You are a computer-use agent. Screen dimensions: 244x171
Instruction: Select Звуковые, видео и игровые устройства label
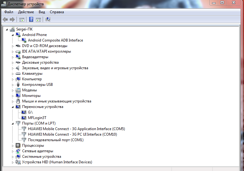tap(55, 68)
